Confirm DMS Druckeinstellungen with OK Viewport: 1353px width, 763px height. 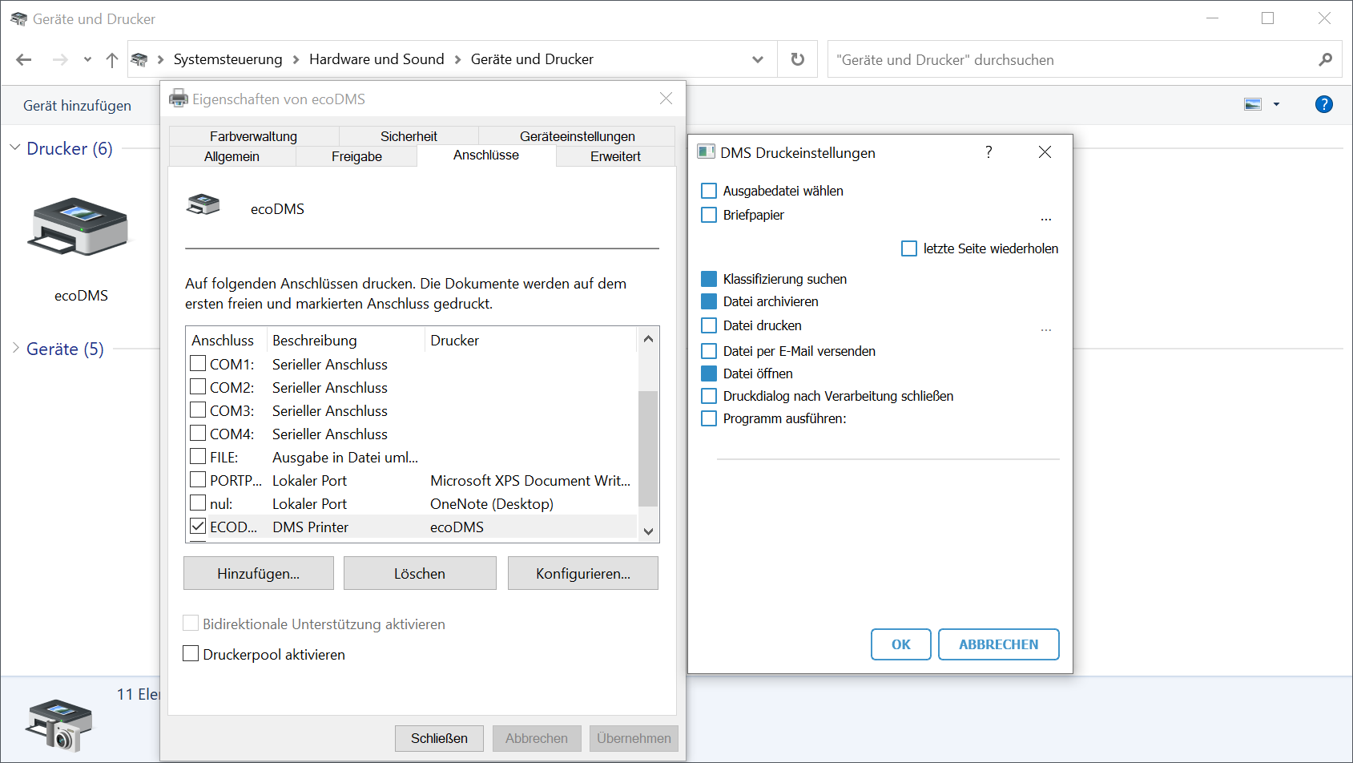tap(901, 644)
